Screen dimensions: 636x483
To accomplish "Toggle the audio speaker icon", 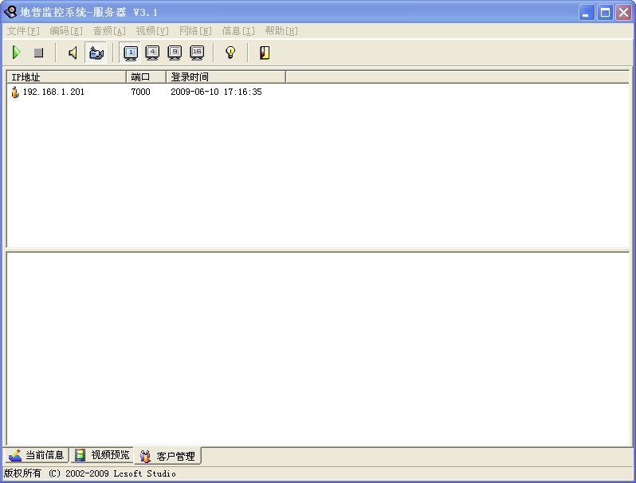I will pos(73,53).
